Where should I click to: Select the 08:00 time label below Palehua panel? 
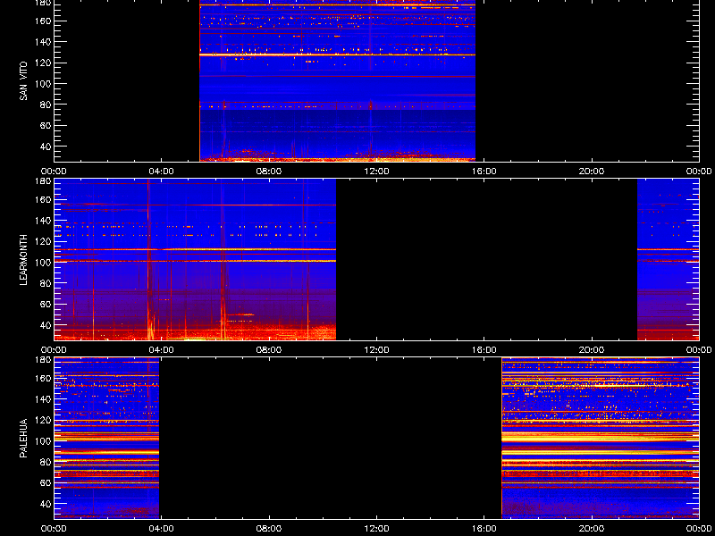(269, 529)
